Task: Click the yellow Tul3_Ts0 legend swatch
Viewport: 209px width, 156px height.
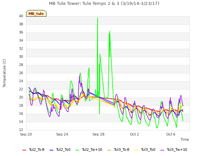Action: 137,150
